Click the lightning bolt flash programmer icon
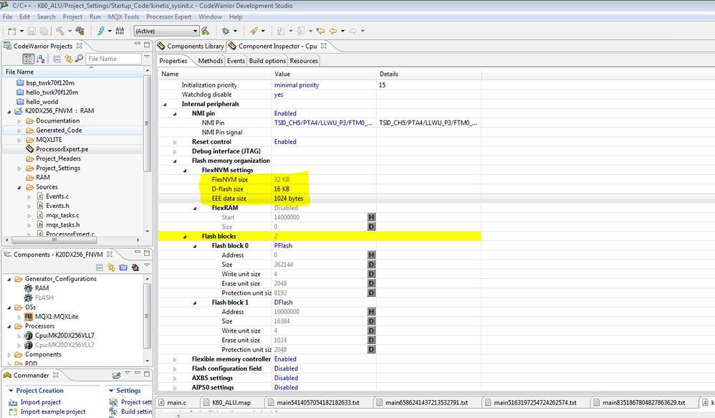Viewport: 715px width, 418px height. point(101,31)
